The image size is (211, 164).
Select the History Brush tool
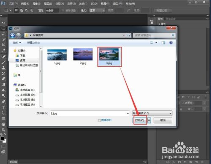[3, 73]
